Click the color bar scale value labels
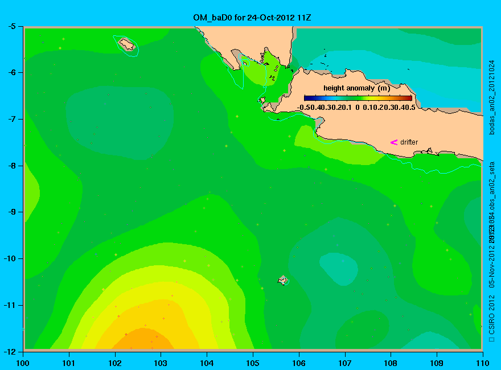Screen dimensions: 501x370 click(x=356, y=108)
